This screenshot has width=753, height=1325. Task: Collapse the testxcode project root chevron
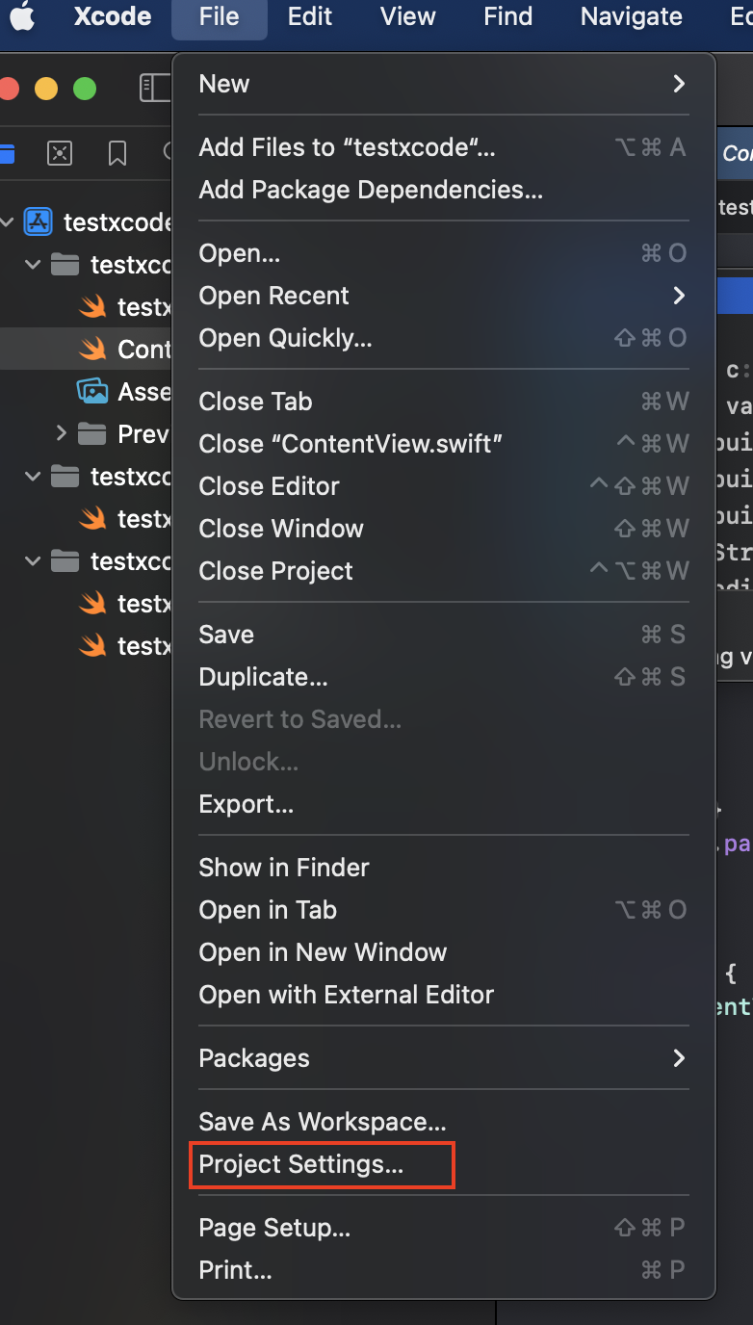pyautogui.click(x=8, y=221)
